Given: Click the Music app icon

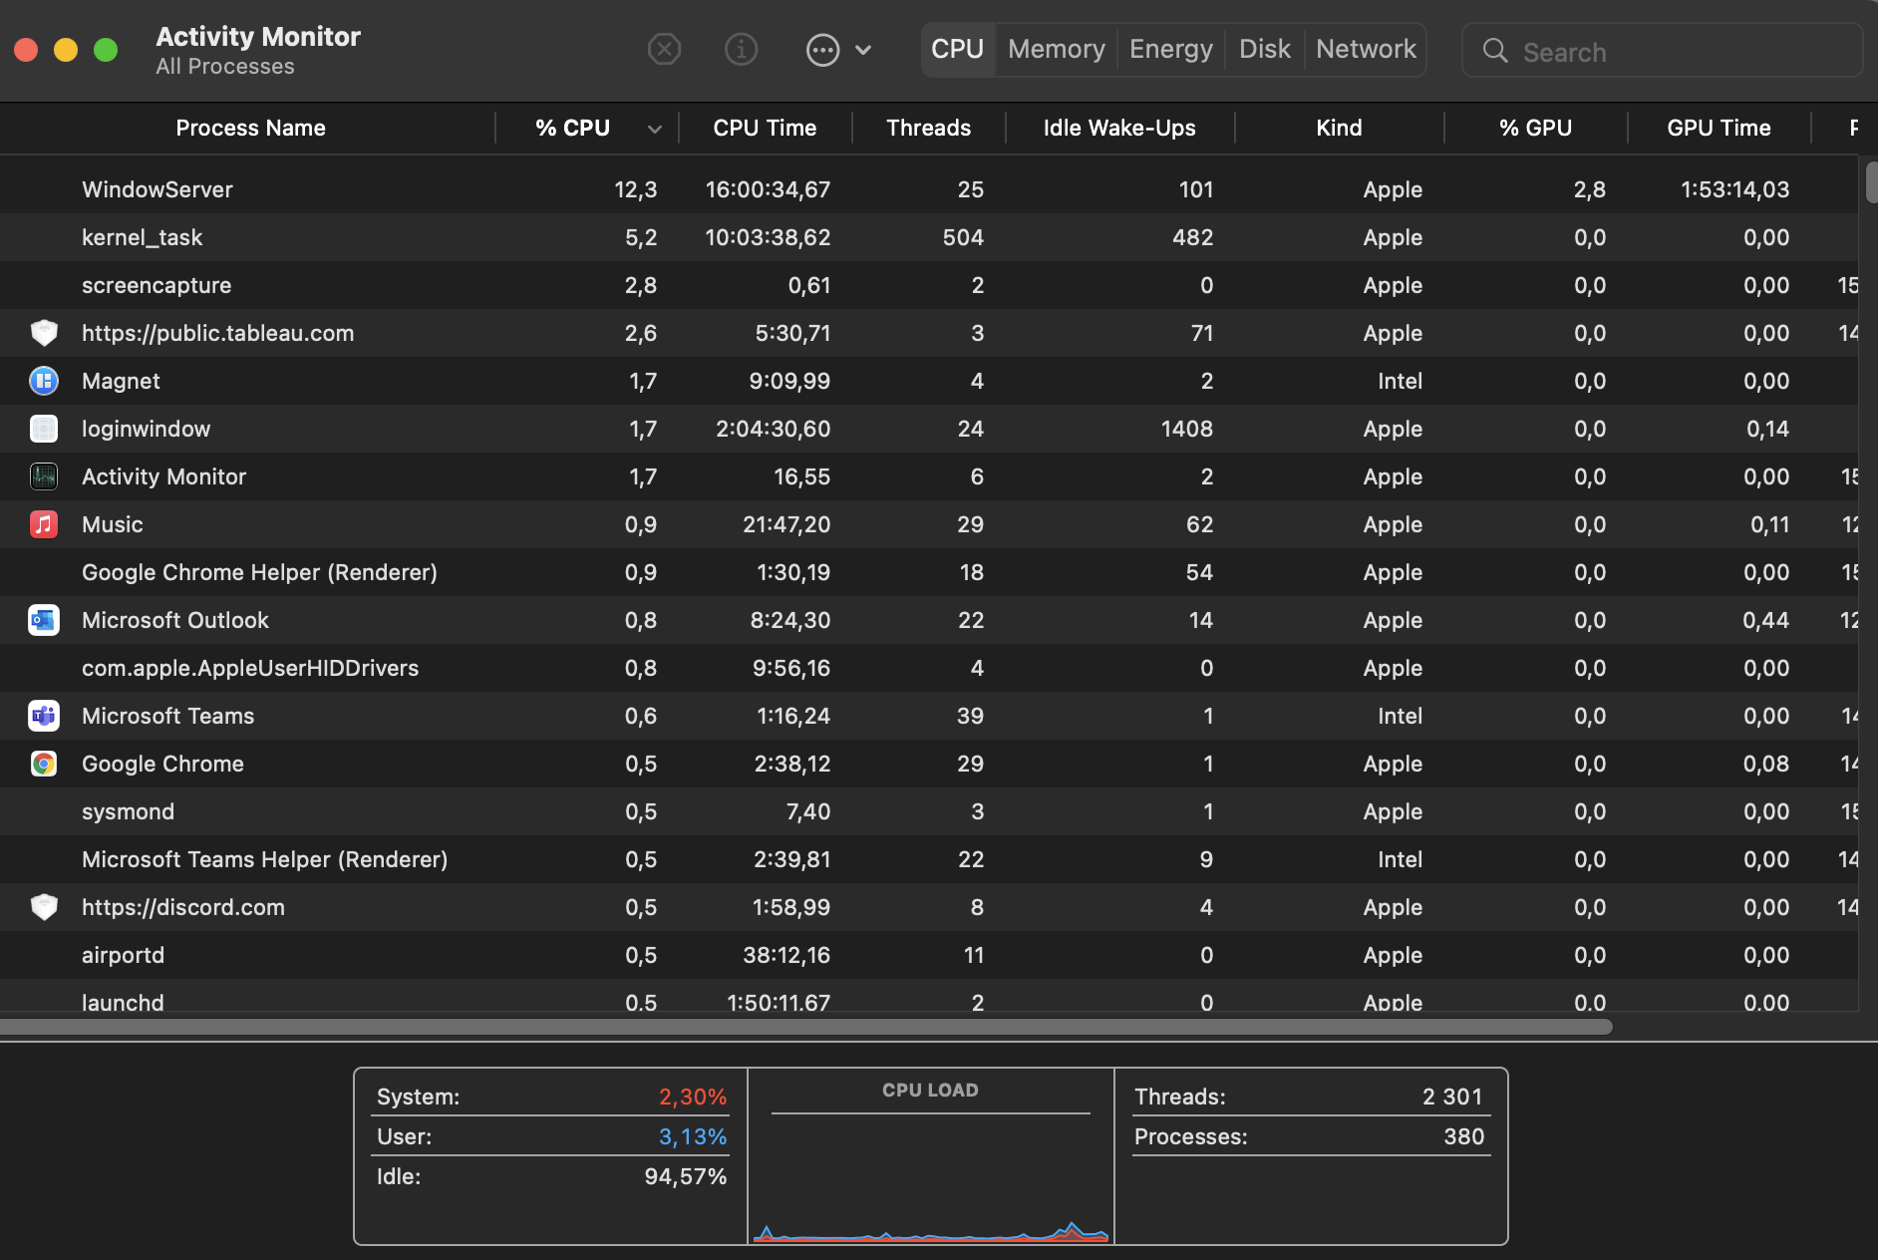Looking at the screenshot, I should pyautogui.click(x=44, y=524).
